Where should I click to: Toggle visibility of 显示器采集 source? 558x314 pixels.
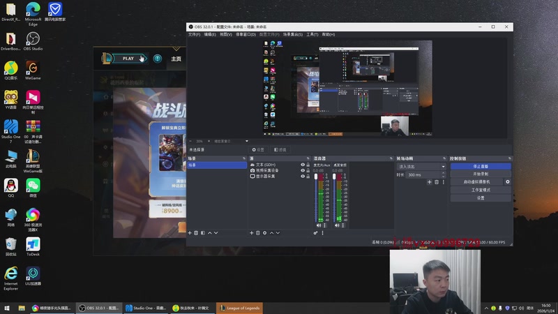pos(303,177)
